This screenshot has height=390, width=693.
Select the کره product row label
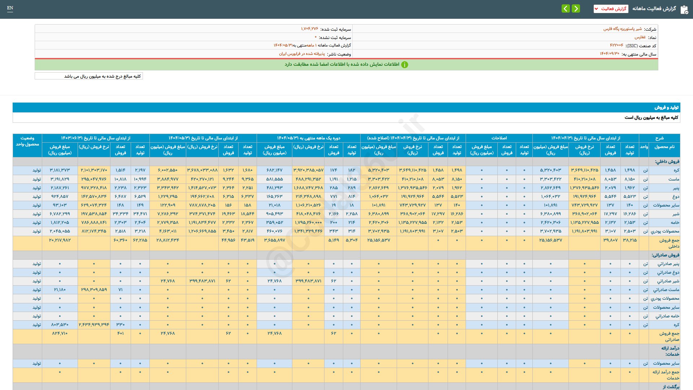coord(676,170)
